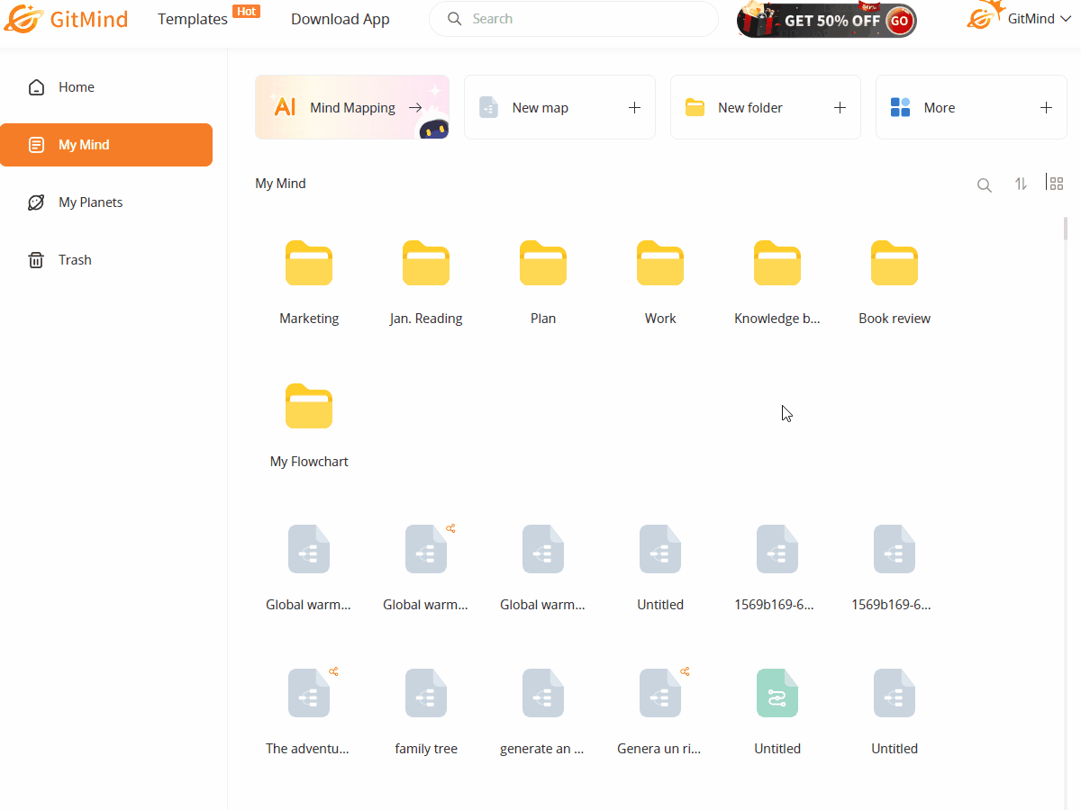The height and width of the screenshot is (810, 1081).
Task: Switch to grid view layout
Action: point(1054,183)
